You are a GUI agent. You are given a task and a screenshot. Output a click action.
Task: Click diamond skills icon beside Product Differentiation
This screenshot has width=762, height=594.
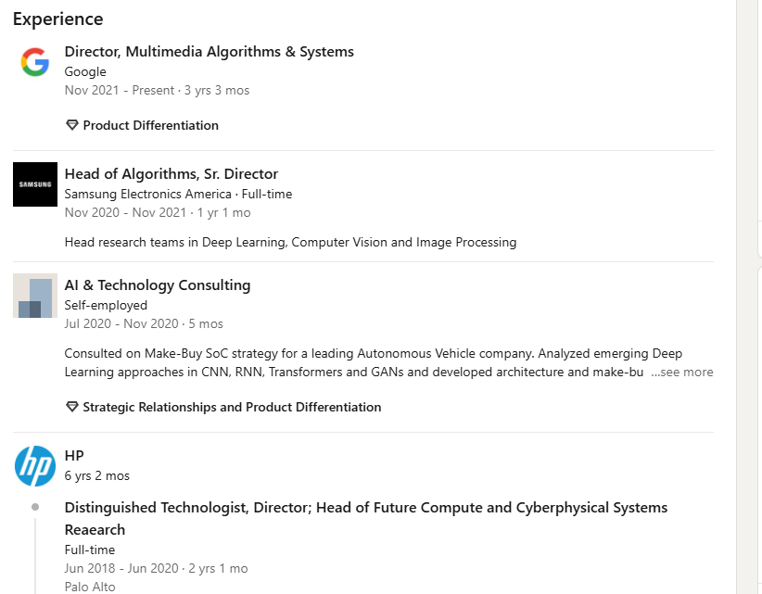click(x=72, y=125)
